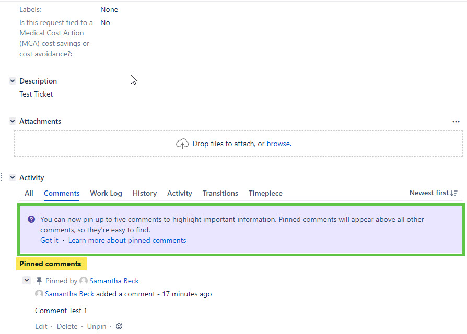
Task: Open the Activity tab
Action: pyautogui.click(x=180, y=193)
